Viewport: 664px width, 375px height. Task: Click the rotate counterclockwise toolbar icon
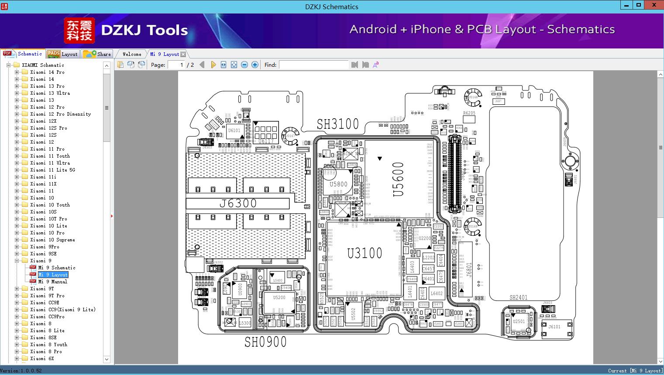131,65
